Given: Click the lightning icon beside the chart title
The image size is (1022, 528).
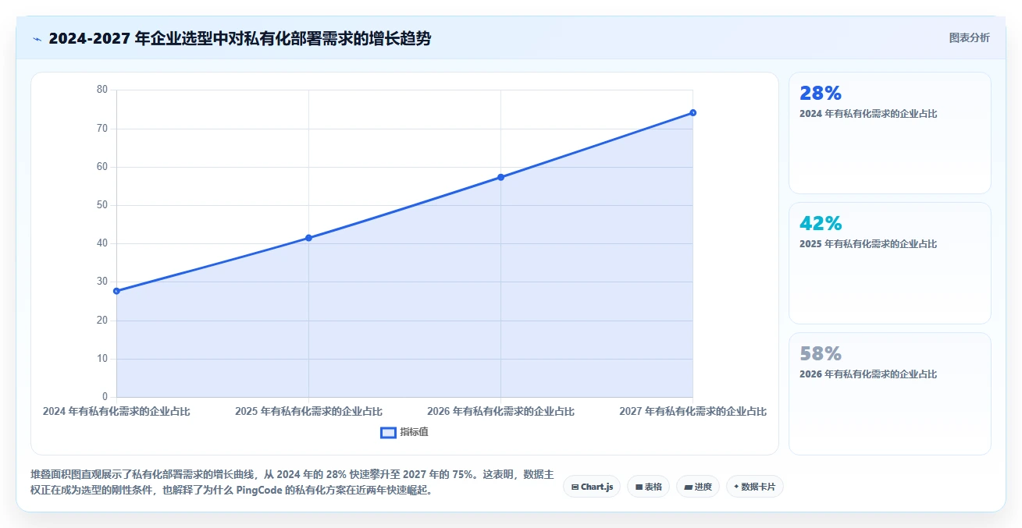Looking at the screenshot, I should pyautogui.click(x=37, y=38).
